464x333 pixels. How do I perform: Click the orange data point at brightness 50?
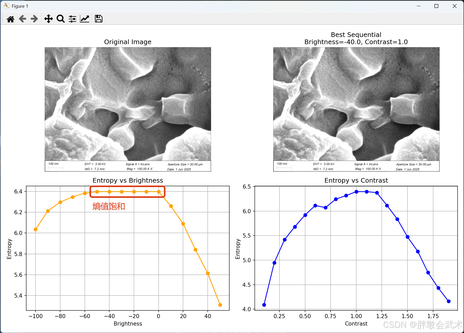pyautogui.click(x=220, y=305)
